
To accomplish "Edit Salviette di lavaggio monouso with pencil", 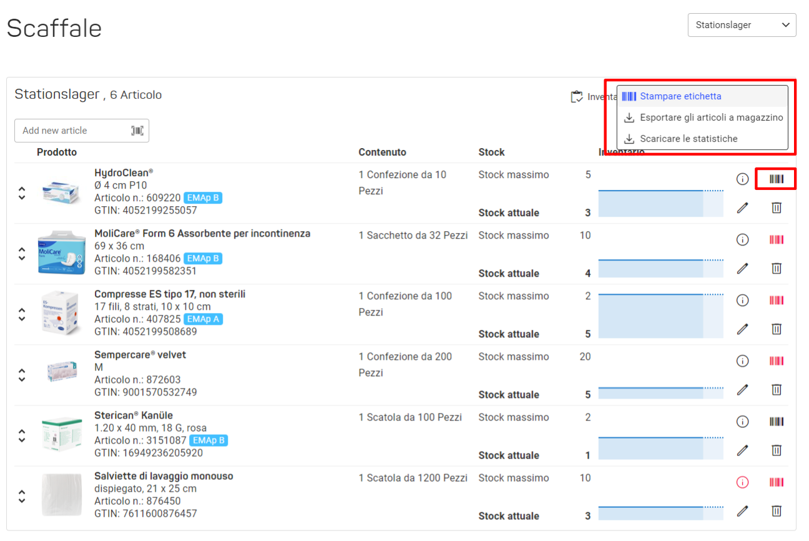I will [x=742, y=510].
